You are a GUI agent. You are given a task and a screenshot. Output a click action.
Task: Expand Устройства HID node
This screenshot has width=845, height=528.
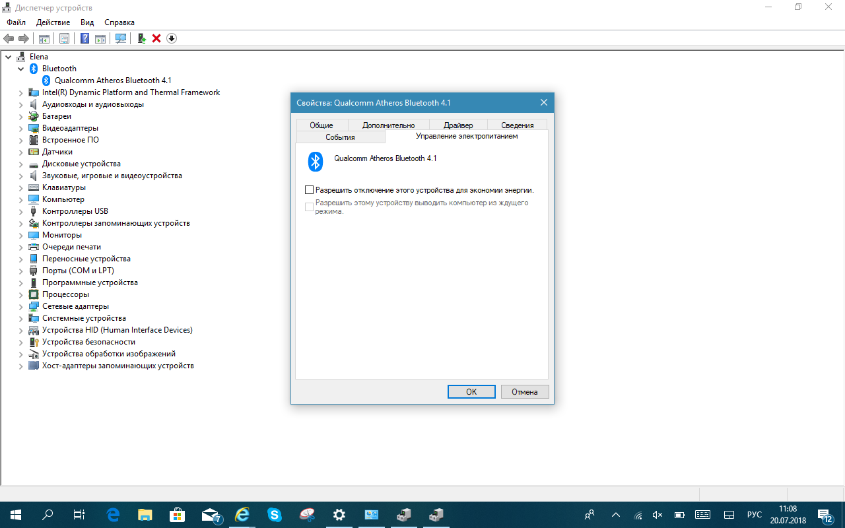(21, 330)
